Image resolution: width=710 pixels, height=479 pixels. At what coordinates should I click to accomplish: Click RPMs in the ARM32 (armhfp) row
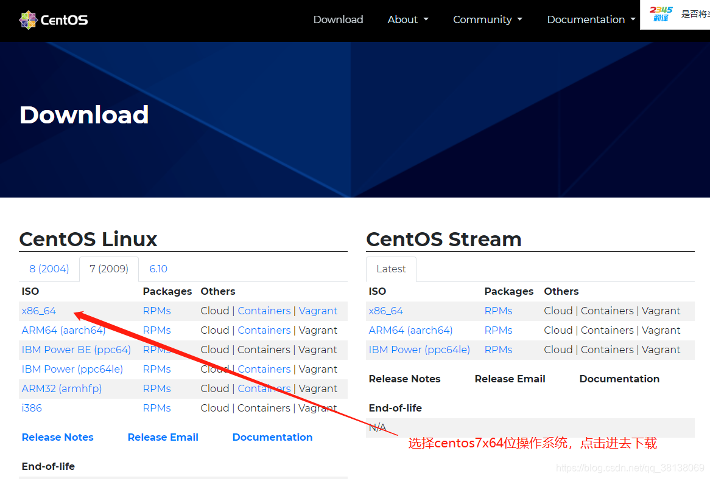click(156, 388)
